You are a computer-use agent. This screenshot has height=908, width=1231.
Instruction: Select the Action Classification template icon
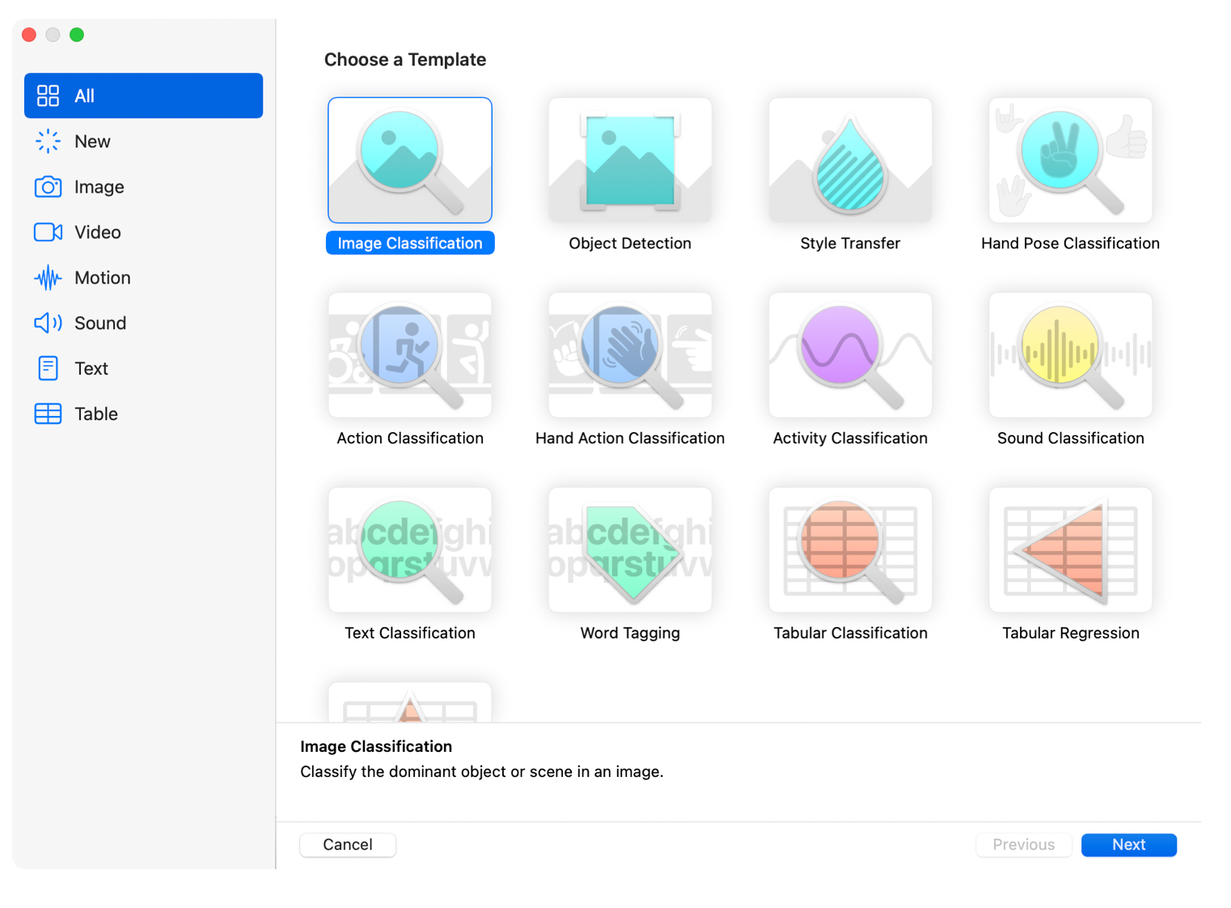[x=409, y=355]
